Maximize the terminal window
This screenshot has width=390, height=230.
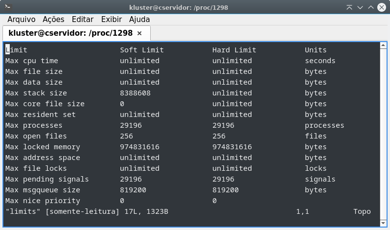[370, 7]
